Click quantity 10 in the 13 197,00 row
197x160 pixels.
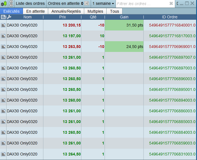pos(102,36)
